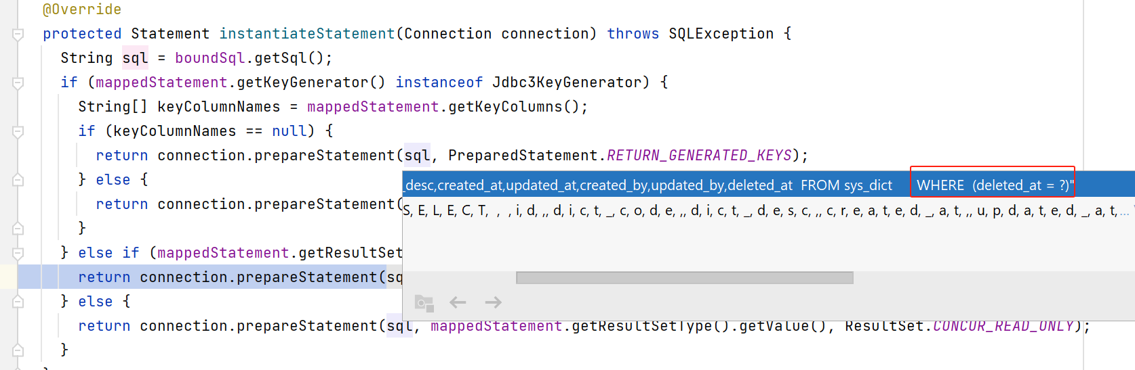This screenshot has width=1135, height=370.
Task: Click the folder icon in the popup toolbar
Action: (424, 302)
